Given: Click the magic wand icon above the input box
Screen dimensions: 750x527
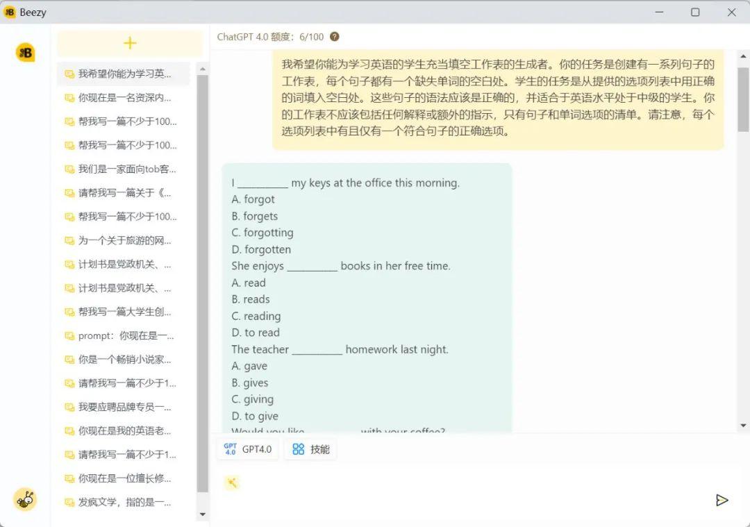Looking at the screenshot, I should tap(233, 482).
